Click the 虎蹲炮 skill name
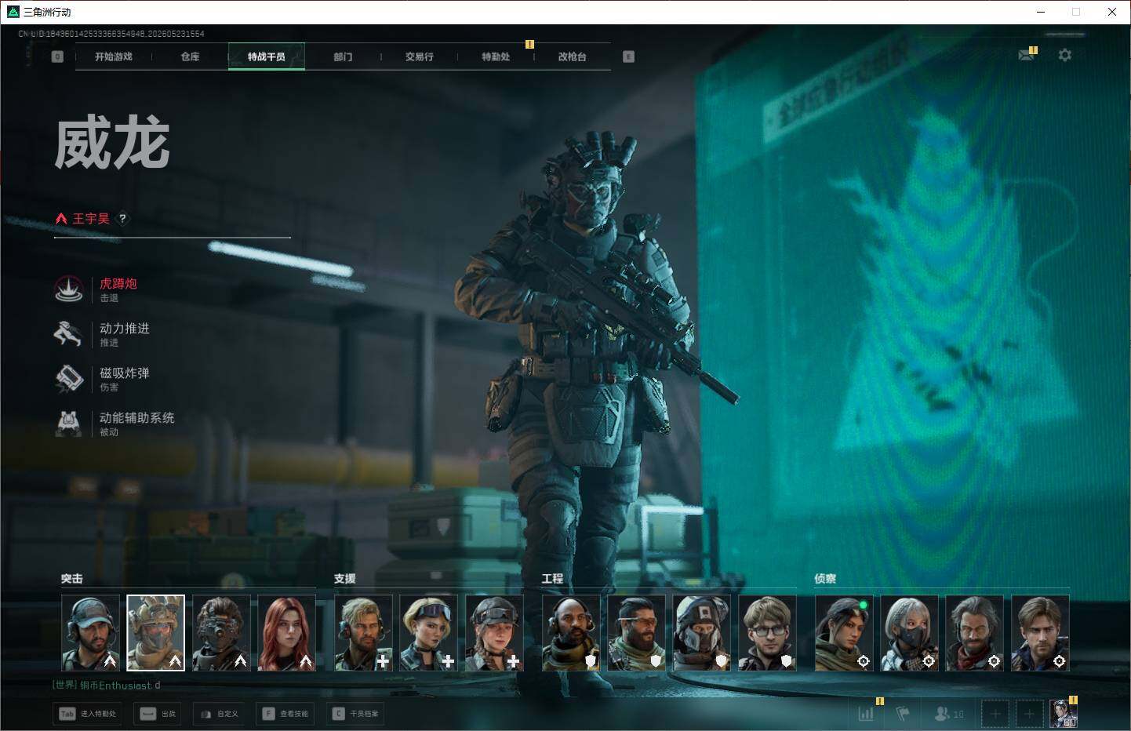Image resolution: width=1131 pixels, height=731 pixels. 118,284
